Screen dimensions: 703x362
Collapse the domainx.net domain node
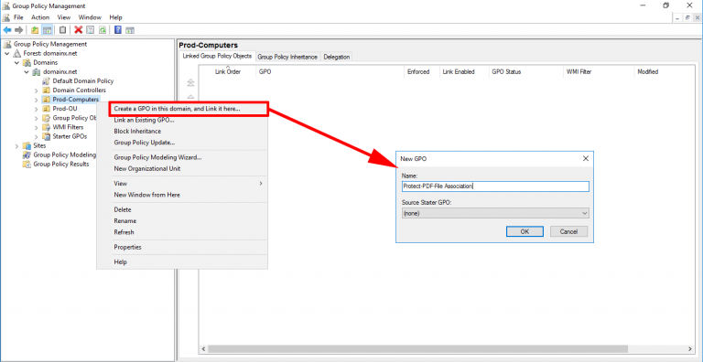(x=27, y=71)
